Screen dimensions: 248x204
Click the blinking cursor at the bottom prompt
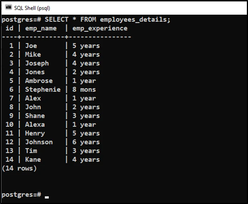tap(47, 196)
